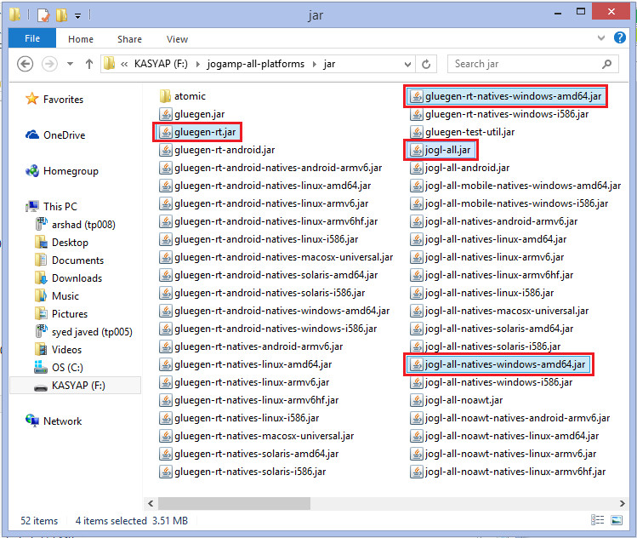Open the Quick Access Toolbar customize dropdown
The width and height of the screenshot is (637, 538).
77,15
